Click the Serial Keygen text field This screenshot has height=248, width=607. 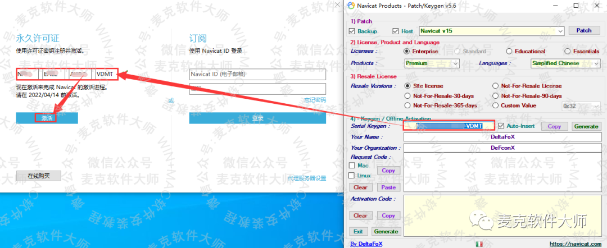[449, 126]
